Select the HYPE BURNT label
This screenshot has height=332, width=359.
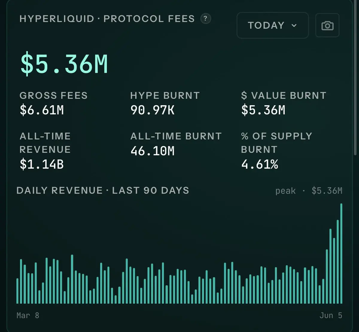coord(165,95)
